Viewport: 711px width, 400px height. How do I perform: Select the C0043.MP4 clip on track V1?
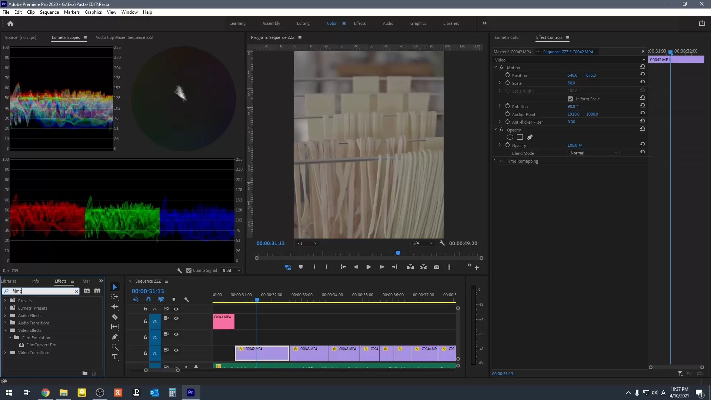pos(309,354)
